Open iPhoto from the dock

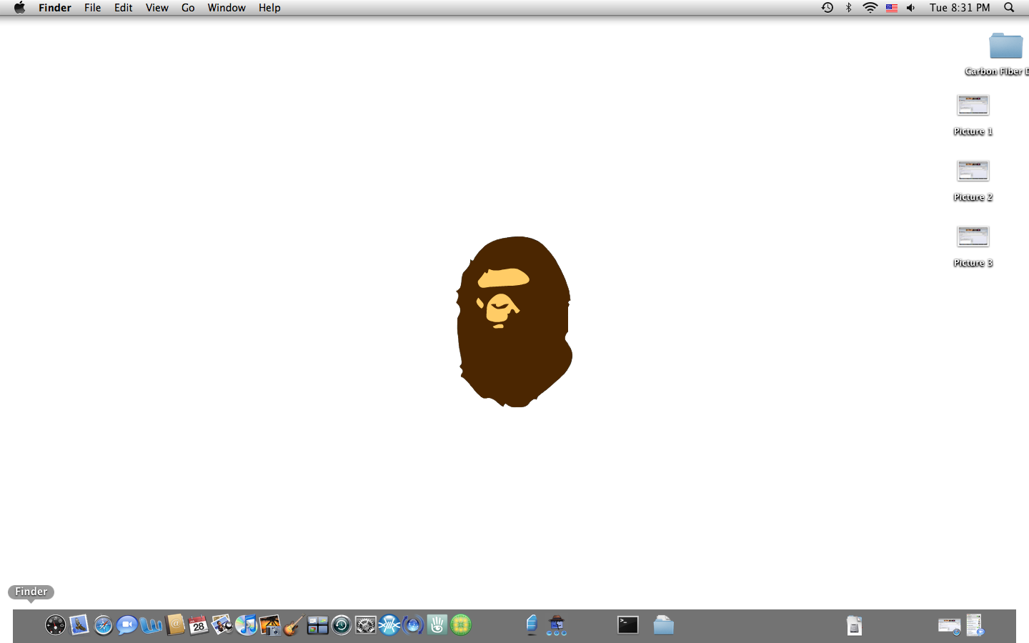[269, 625]
